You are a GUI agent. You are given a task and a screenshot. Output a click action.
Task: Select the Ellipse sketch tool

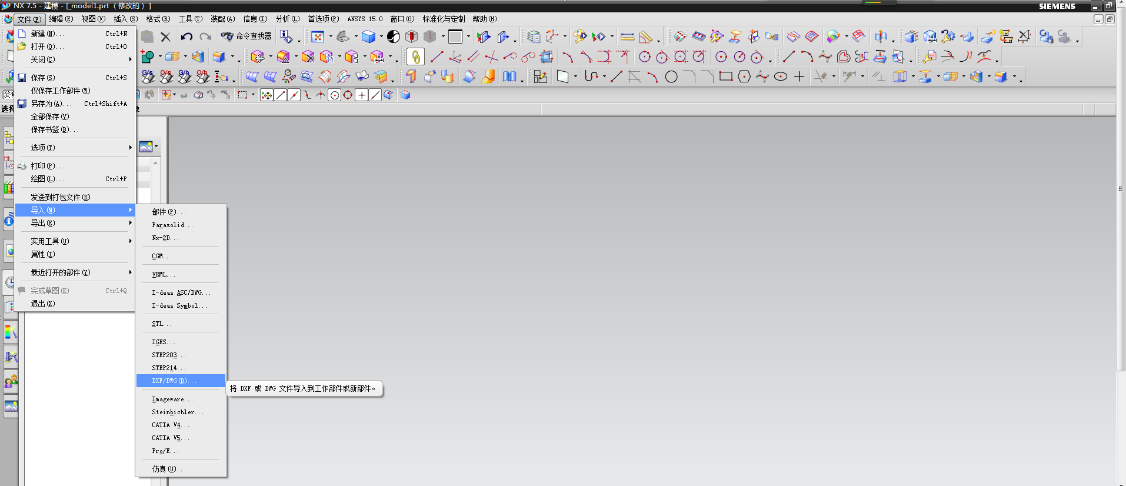(x=781, y=76)
